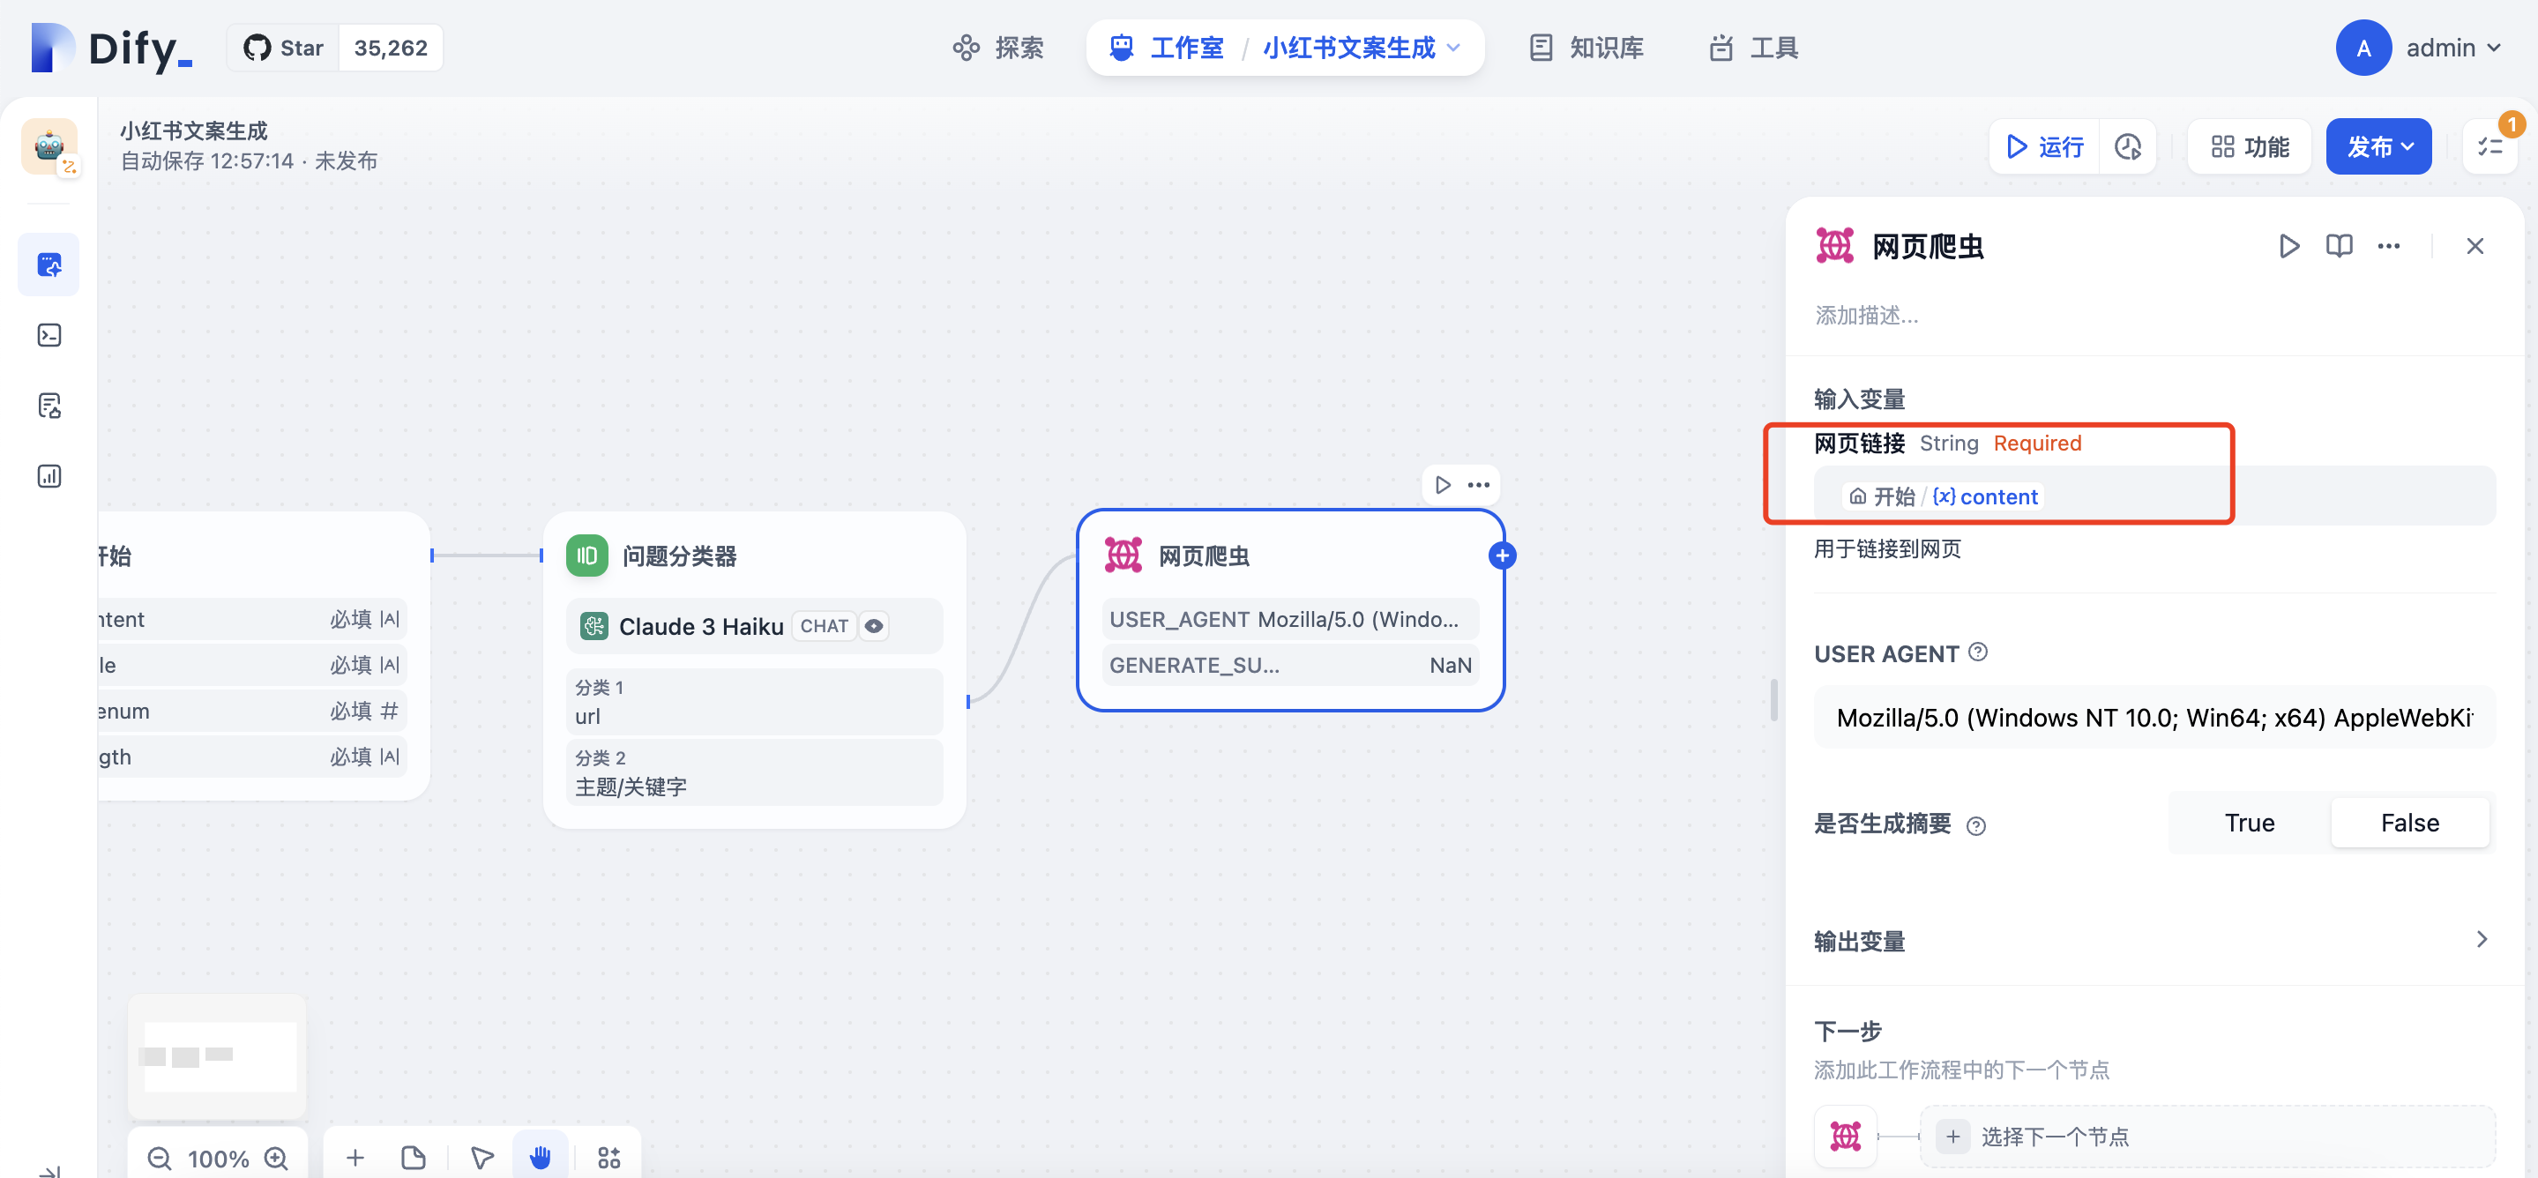
Task: Open the 探索 tab
Action: [x=998, y=48]
